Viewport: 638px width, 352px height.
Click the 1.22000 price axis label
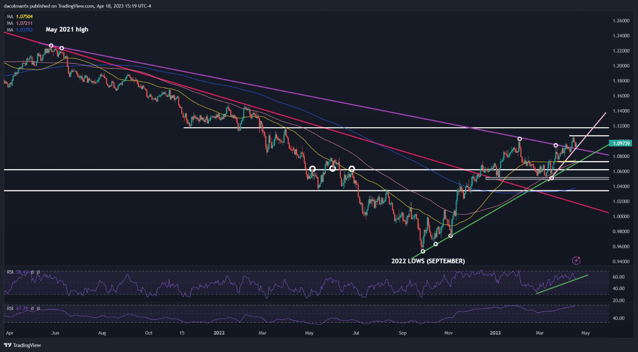622,51
